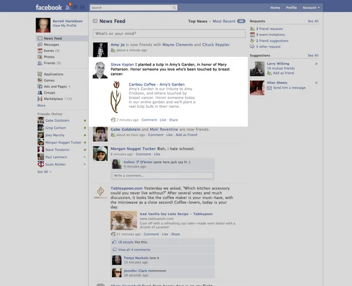Screen dimensions: 352x286
Task: Click the facebook logo
Action: [49, 8]
